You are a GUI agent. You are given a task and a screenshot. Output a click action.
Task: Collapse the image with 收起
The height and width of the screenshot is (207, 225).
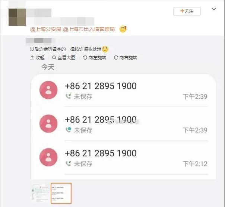tap(37, 58)
